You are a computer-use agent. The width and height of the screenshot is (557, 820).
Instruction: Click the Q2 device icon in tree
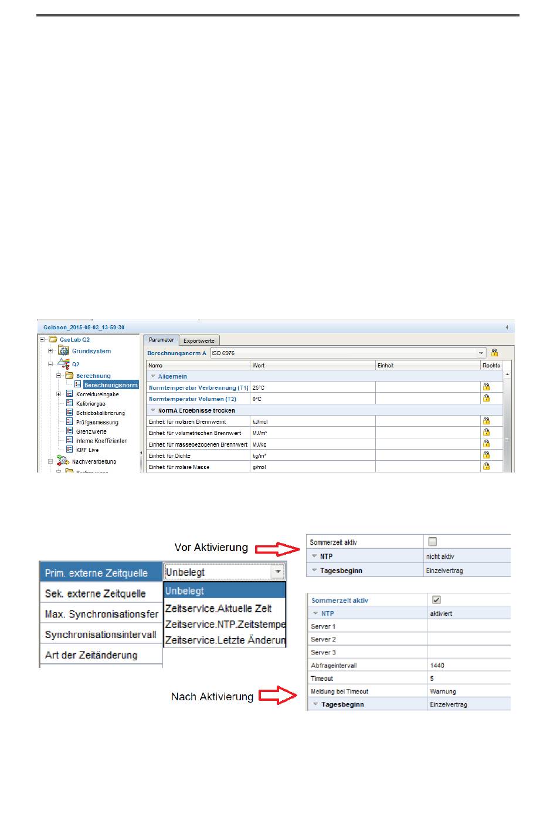click(x=63, y=364)
